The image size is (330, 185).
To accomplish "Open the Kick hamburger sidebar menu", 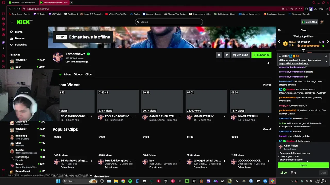I will [12, 22].
